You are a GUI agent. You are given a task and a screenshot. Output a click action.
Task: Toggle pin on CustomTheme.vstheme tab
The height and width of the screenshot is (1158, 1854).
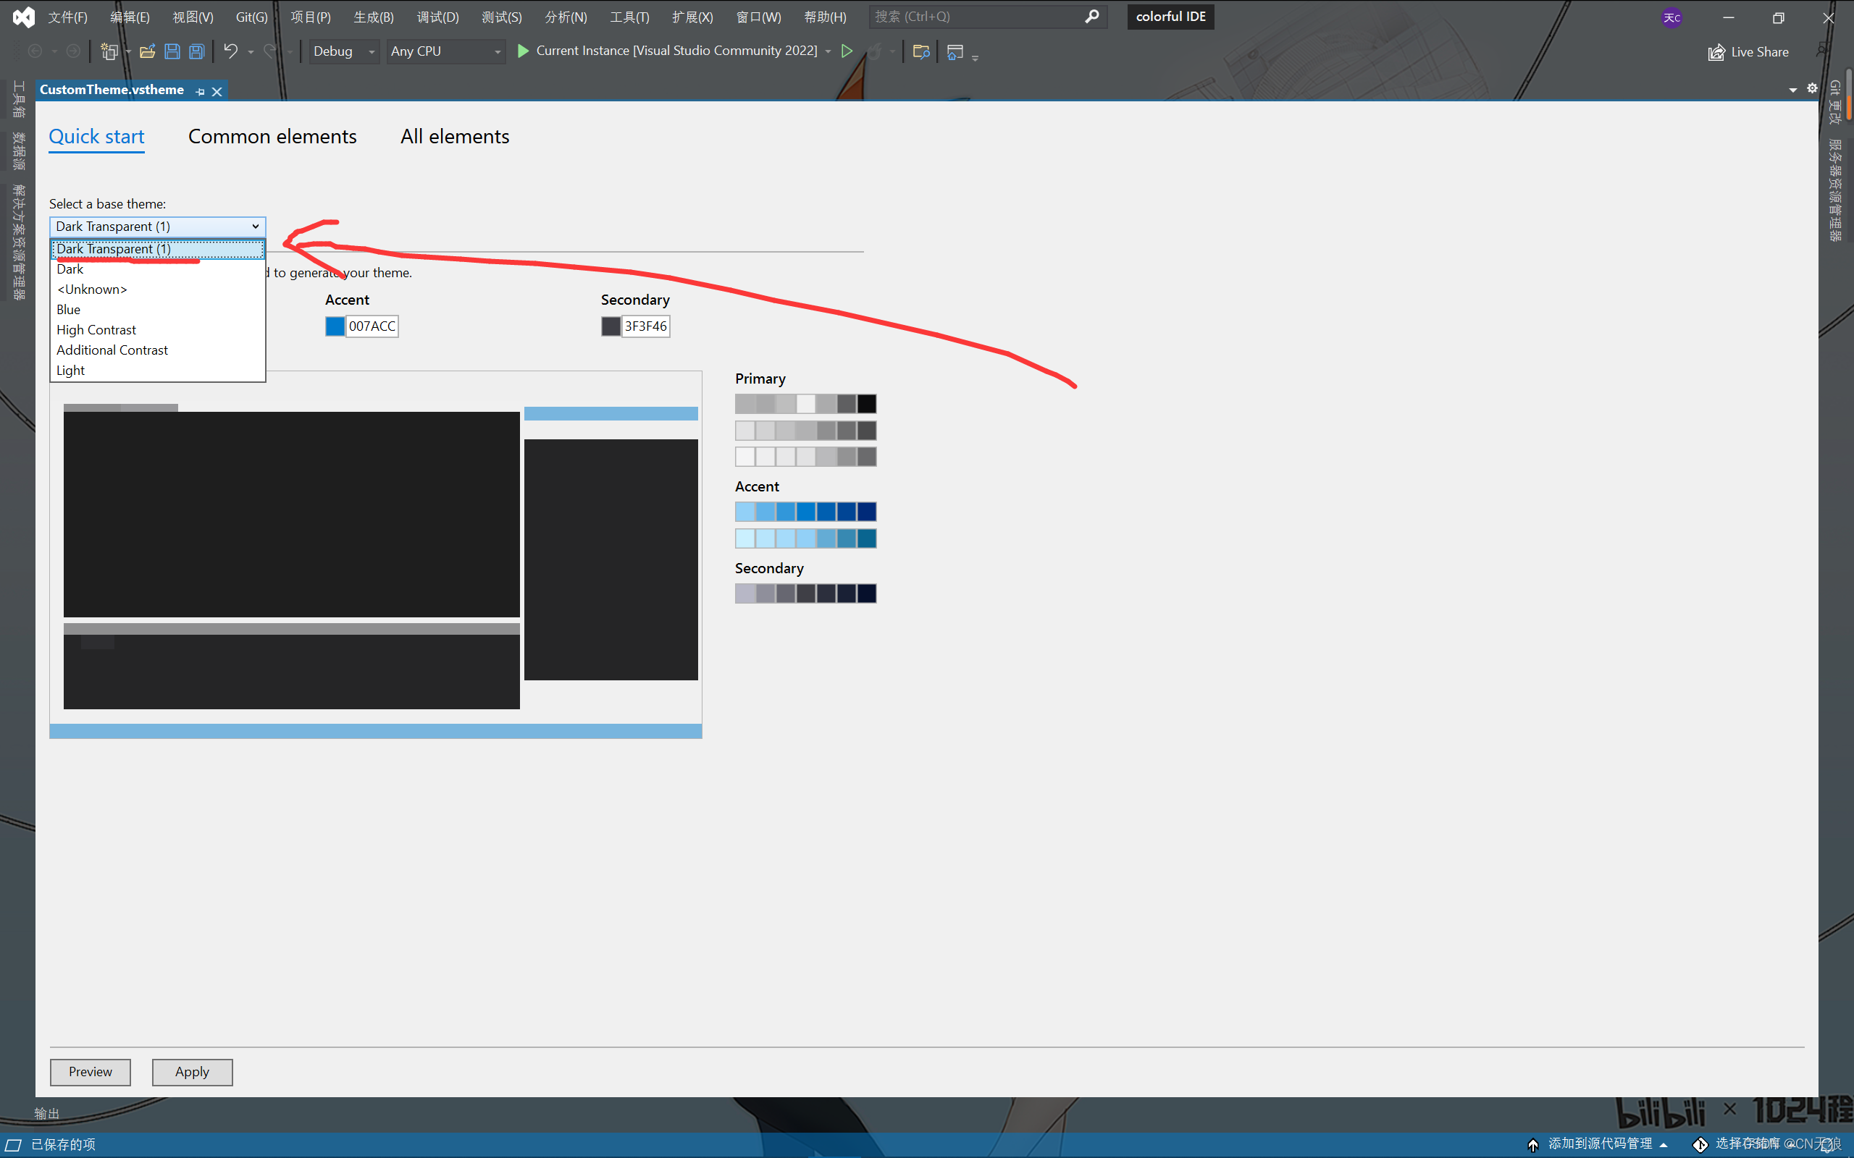[201, 91]
